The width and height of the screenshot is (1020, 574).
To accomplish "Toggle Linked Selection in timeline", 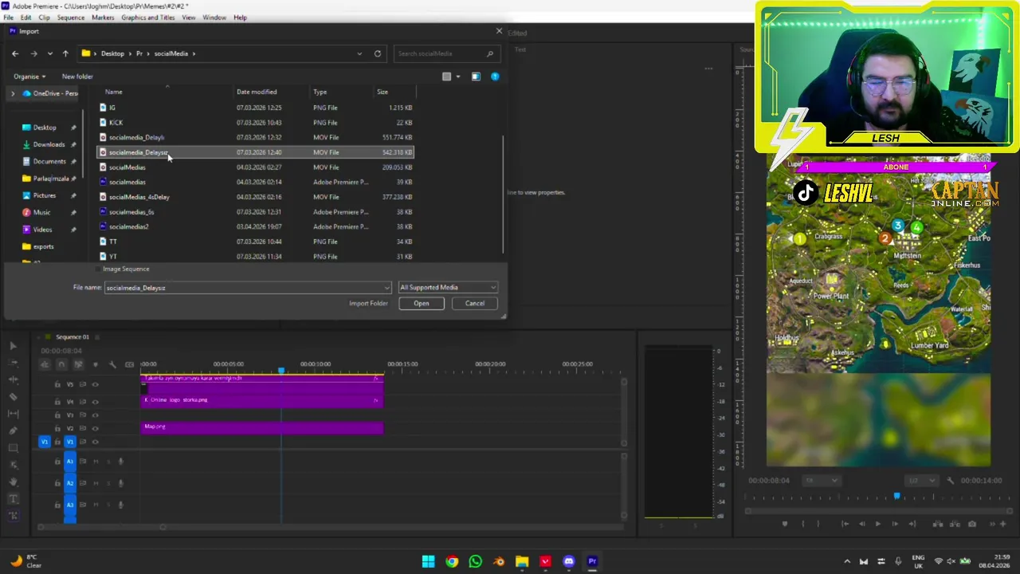I will coord(78,364).
